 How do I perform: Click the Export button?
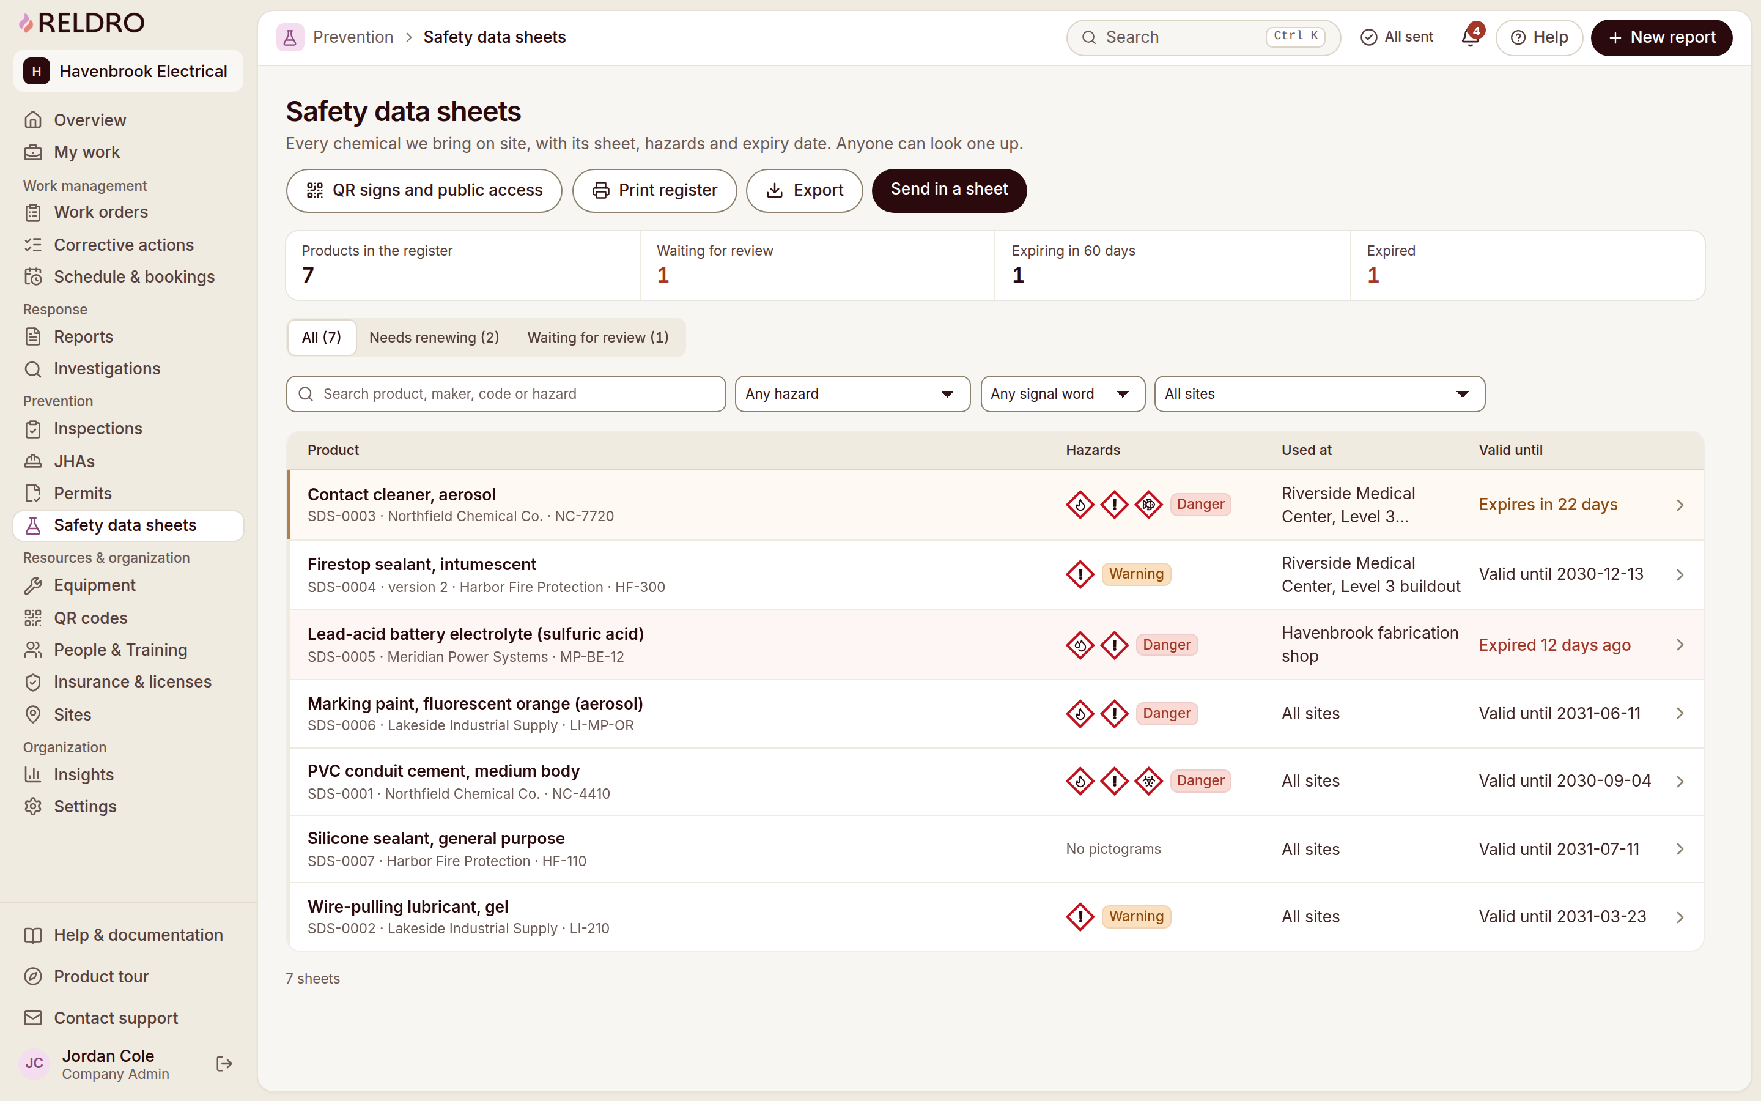coord(804,191)
